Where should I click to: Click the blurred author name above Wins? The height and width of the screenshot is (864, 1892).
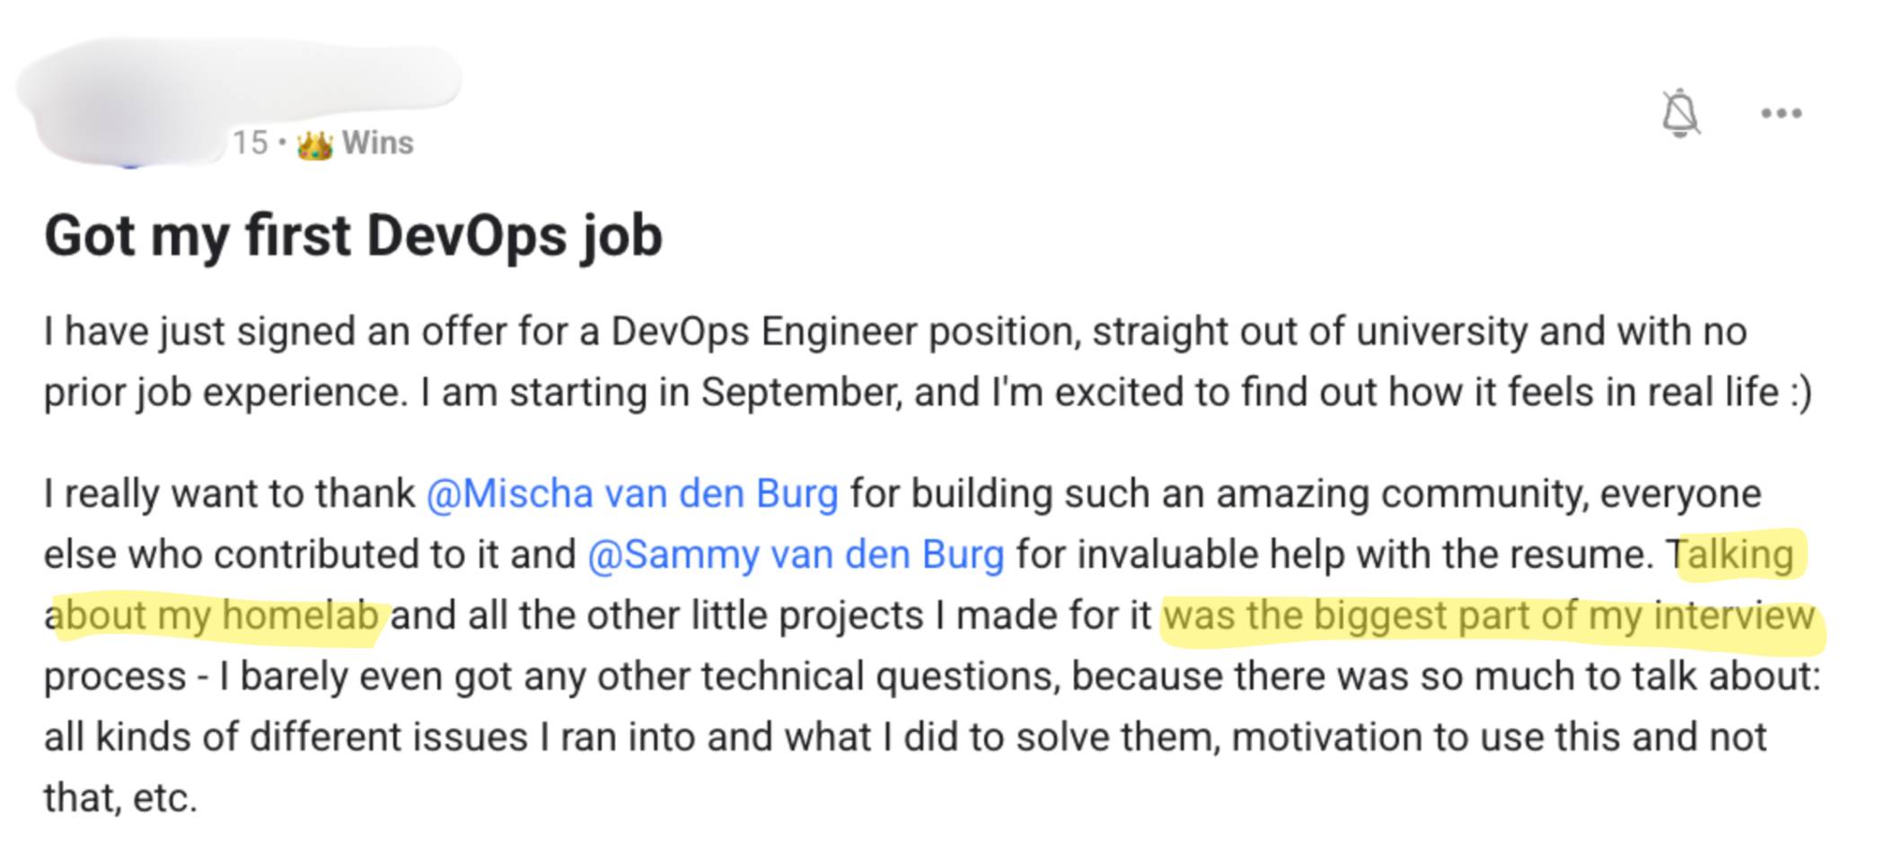(x=269, y=81)
